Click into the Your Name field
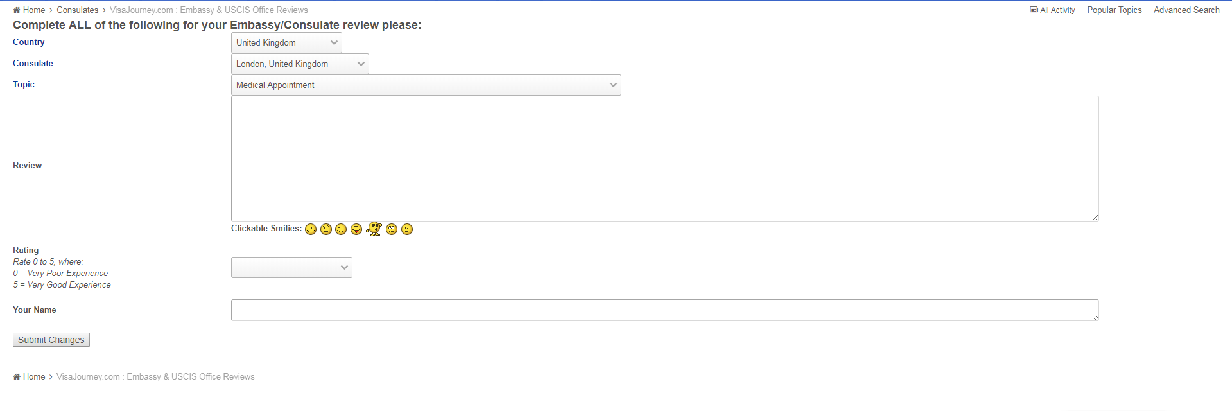The image size is (1232, 411). coord(665,310)
